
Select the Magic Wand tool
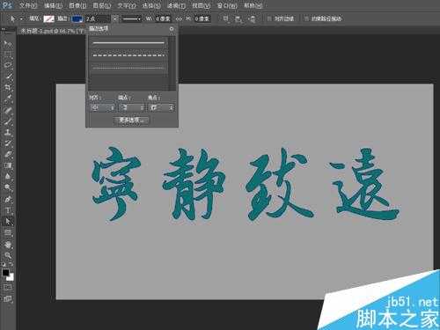tap(8, 77)
